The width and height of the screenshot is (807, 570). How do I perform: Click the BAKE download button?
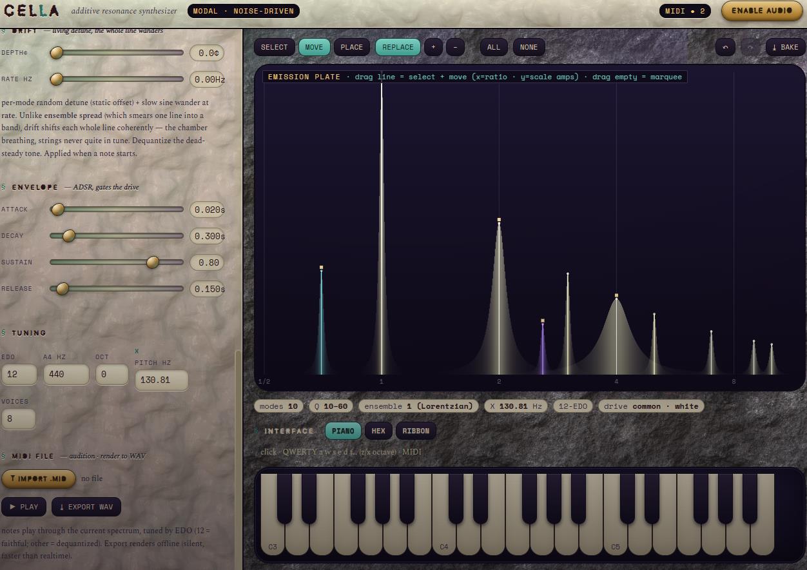coord(785,47)
